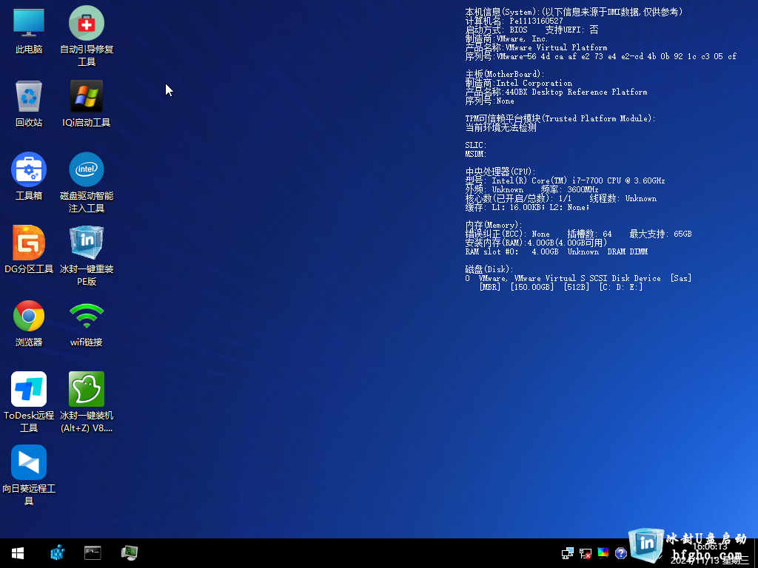
Task: Click the blue cubes taskbar icon
Action: click(58, 553)
